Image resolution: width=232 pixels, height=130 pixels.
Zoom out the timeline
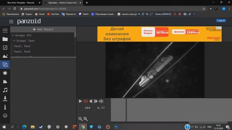pos(80,119)
